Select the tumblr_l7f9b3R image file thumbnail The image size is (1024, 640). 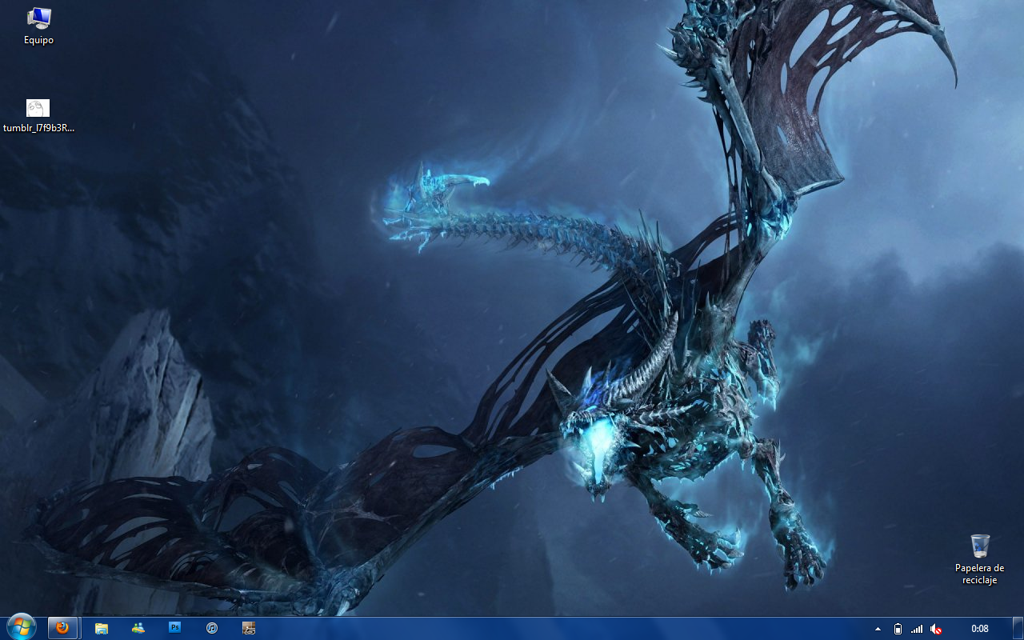tap(38, 108)
